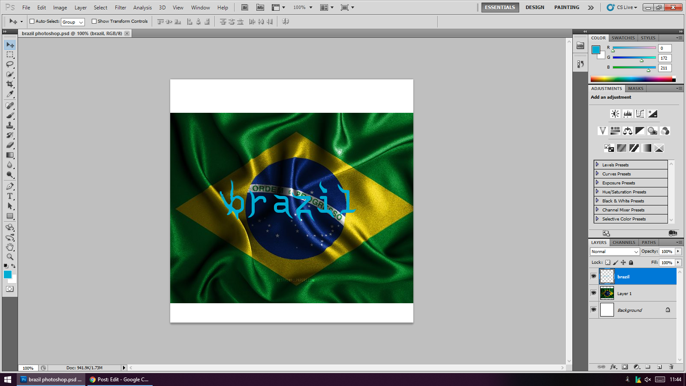The image size is (686, 386).
Task: Switch to the Channels tab
Action: click(x=624, y=242)
